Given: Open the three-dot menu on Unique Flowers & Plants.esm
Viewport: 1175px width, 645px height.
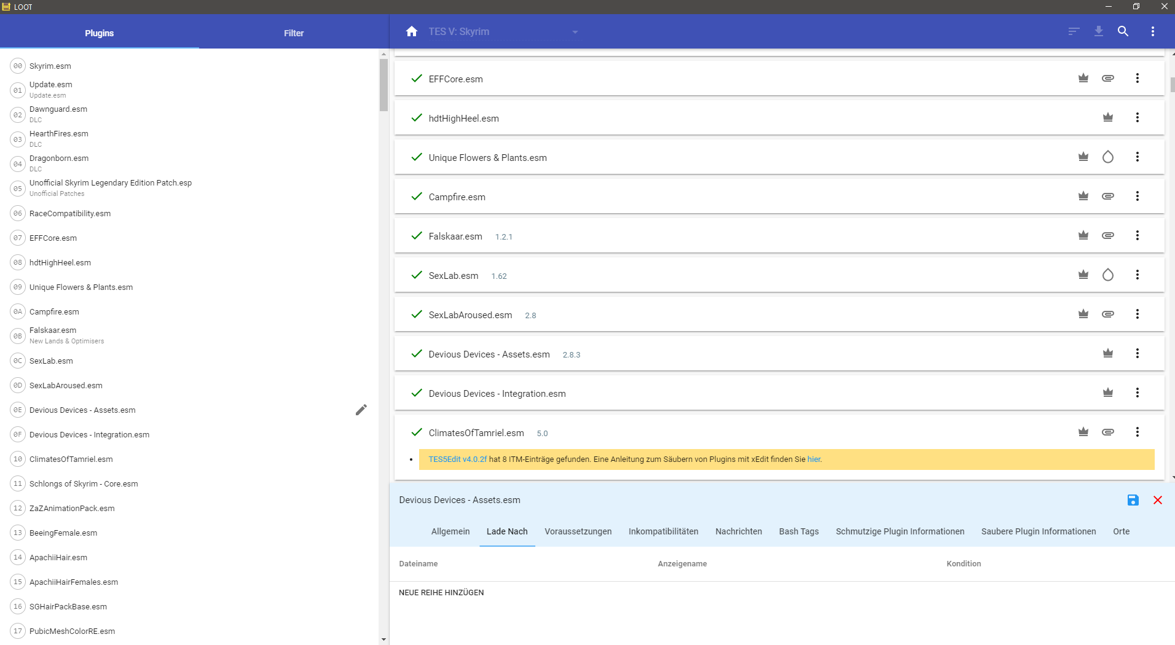Looking at the screenshot, I should point(1138,157).
